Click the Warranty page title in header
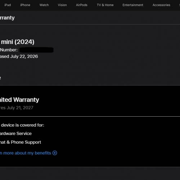180x180 pixels. [7, 18]
